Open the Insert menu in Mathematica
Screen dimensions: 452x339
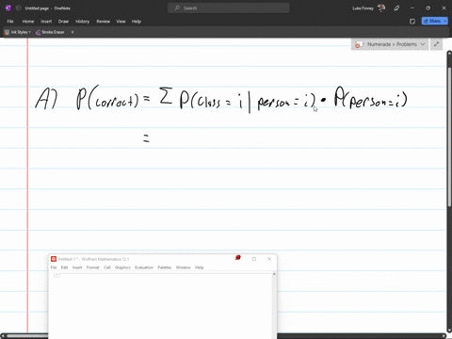click(x=77, y=267)
